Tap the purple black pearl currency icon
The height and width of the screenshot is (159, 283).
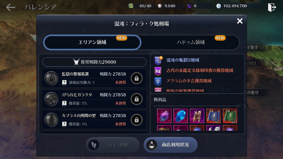point(189,6)
